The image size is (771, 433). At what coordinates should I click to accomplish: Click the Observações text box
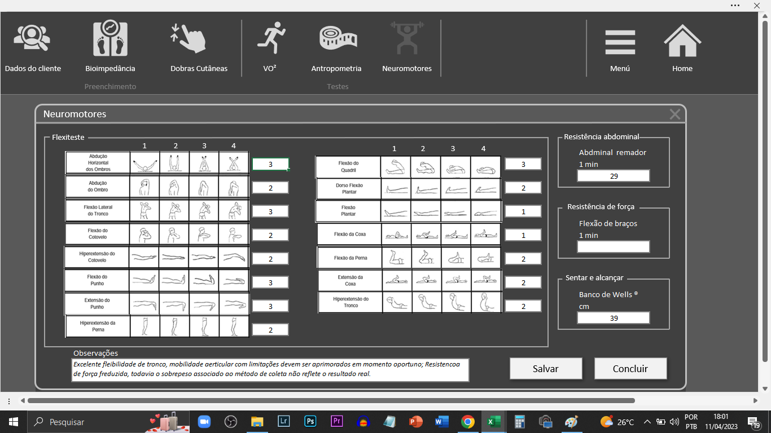(270, 369)
